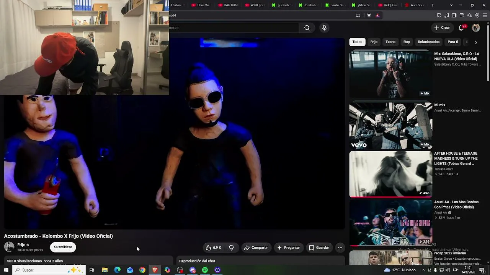Screen dimensions: 490x275
Task: Open the 12°C Nublado weather widget
Action: click(400, 270)
